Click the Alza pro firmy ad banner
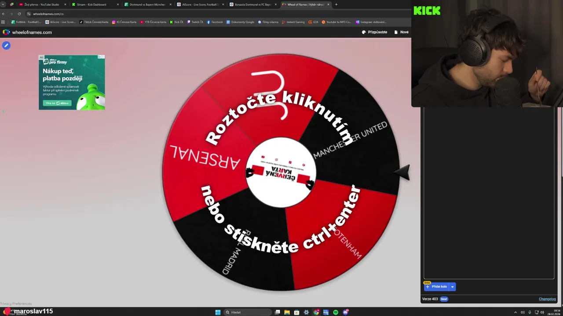This screenshot has width=563, height=316. (72, 82)
